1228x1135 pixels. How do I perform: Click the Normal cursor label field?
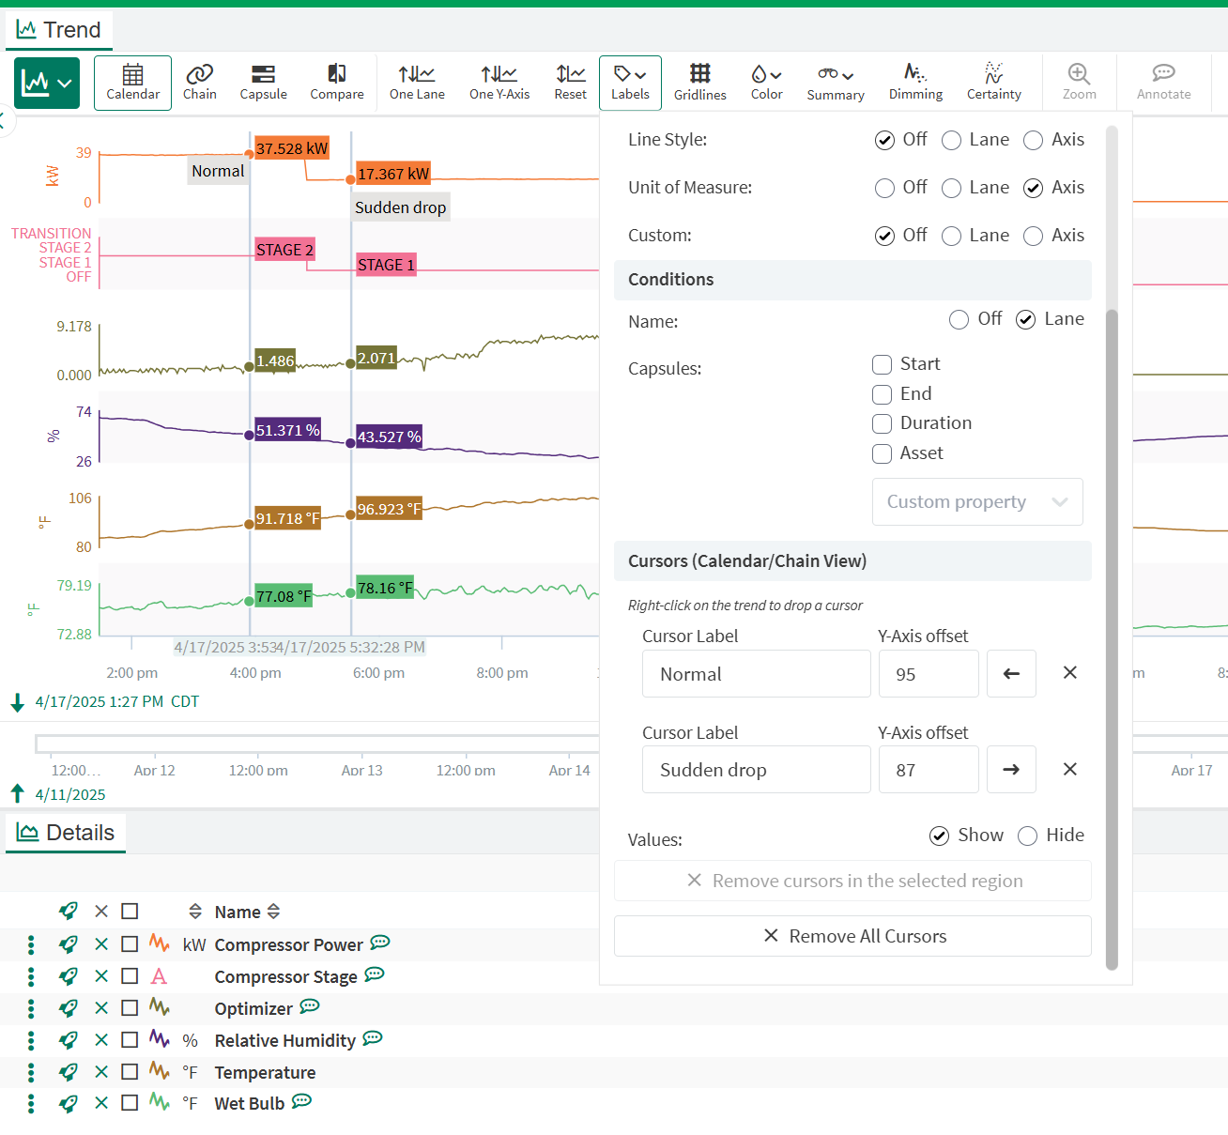[x=756, y=674]
